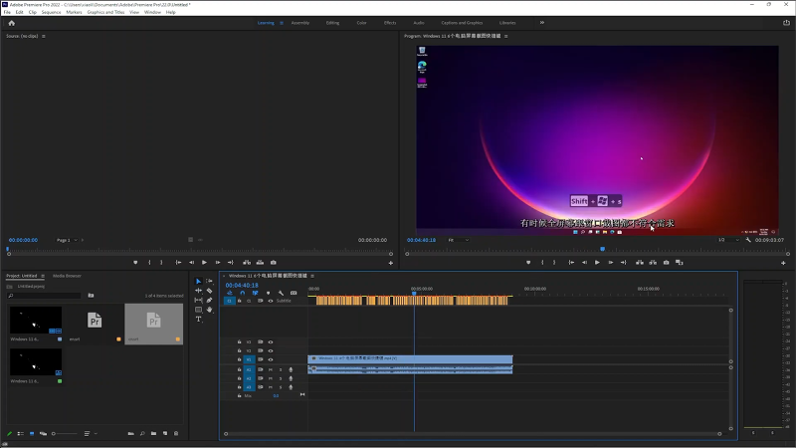The width and height of the screenshot is (796, 448).
Task: Open Program monitor panel menu
Action: (x=506, y=36)
